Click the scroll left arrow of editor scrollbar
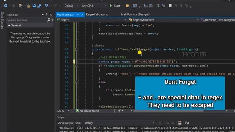The image size is (235, 132). click(131, 111)
